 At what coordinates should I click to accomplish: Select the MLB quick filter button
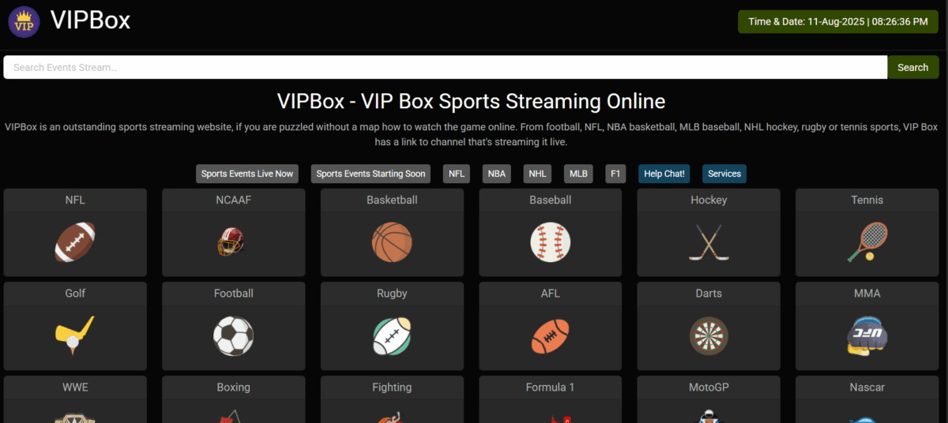[x=578, y=174]
